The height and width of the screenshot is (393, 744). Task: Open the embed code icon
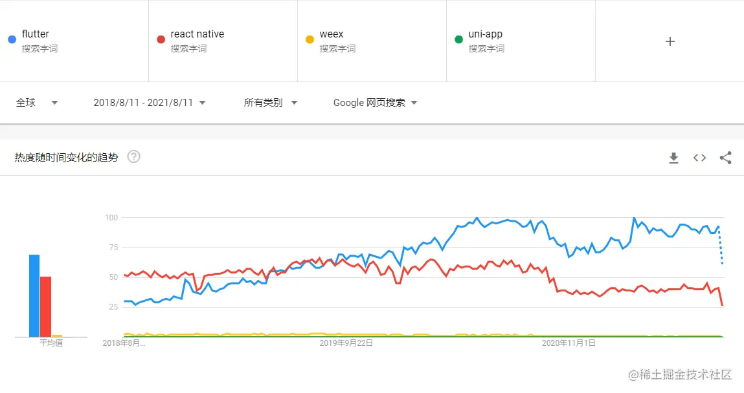pyautogui.click(x=699, y=158)
